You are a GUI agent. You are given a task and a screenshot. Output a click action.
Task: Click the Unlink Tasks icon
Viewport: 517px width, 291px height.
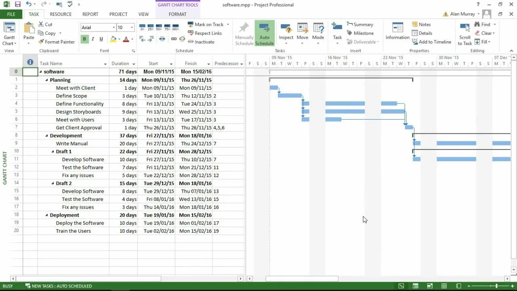[182, 39]
